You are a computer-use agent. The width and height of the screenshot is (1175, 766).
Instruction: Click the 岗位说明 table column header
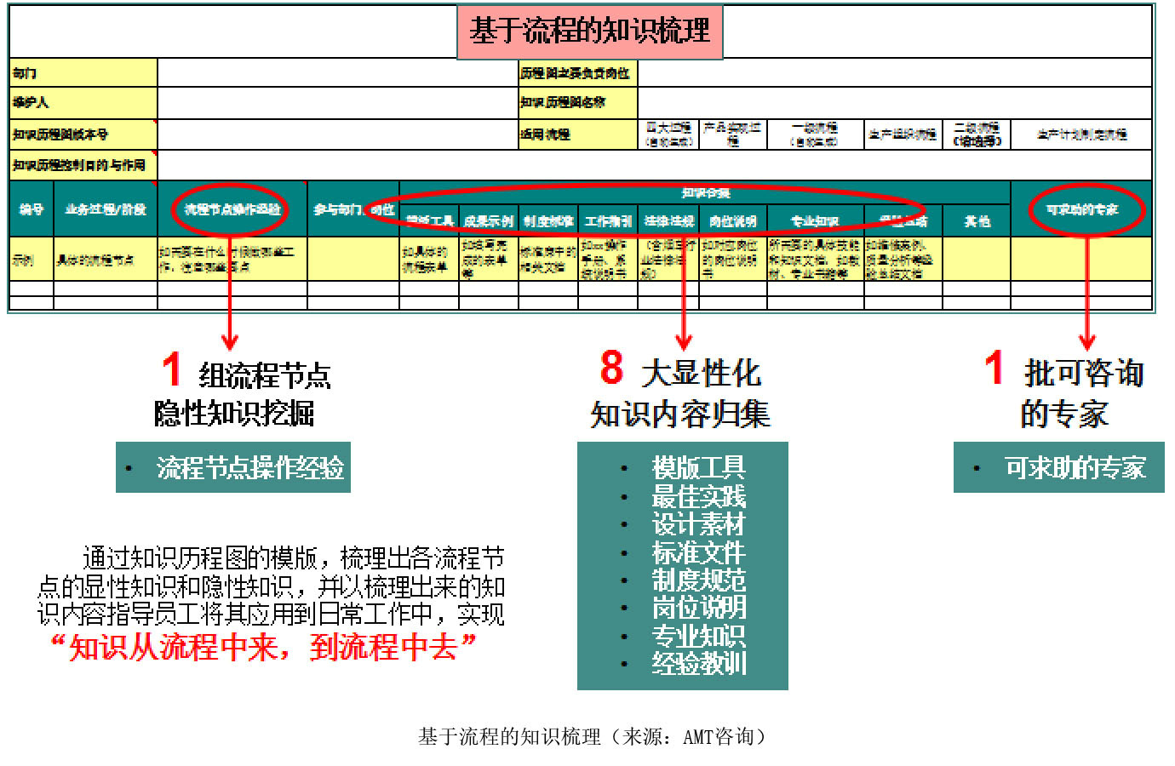coord(733,221)
